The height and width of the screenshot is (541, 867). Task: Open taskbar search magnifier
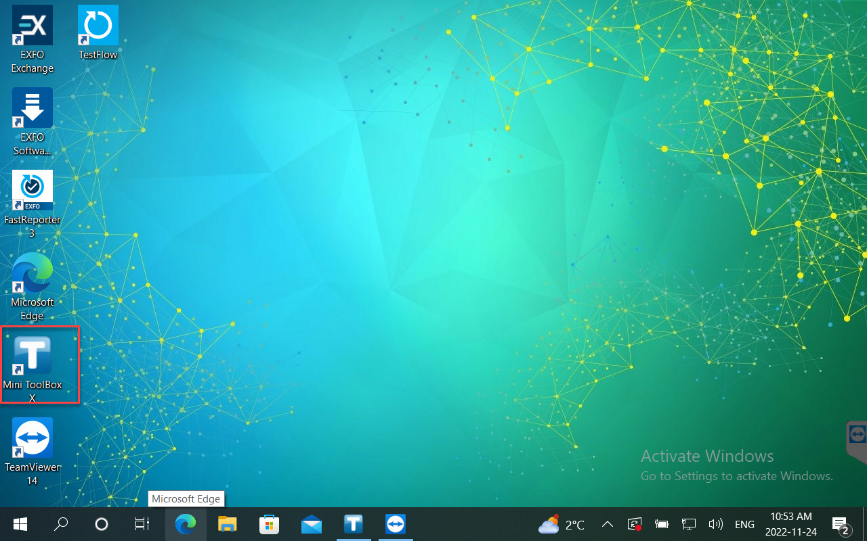(x=61, y=524)
